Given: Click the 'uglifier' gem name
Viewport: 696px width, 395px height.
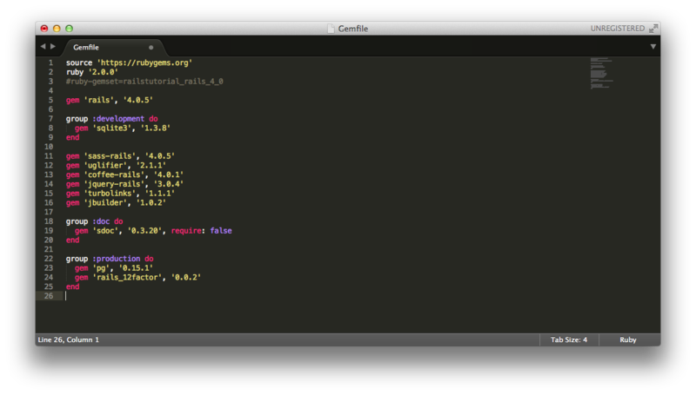Looking at the screenshot, I should (105, 165).
